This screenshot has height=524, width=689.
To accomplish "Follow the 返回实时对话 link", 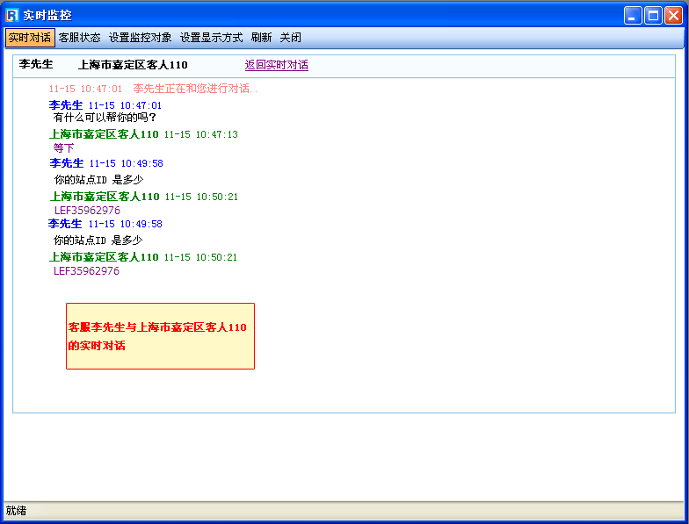I will click(276, 65).
